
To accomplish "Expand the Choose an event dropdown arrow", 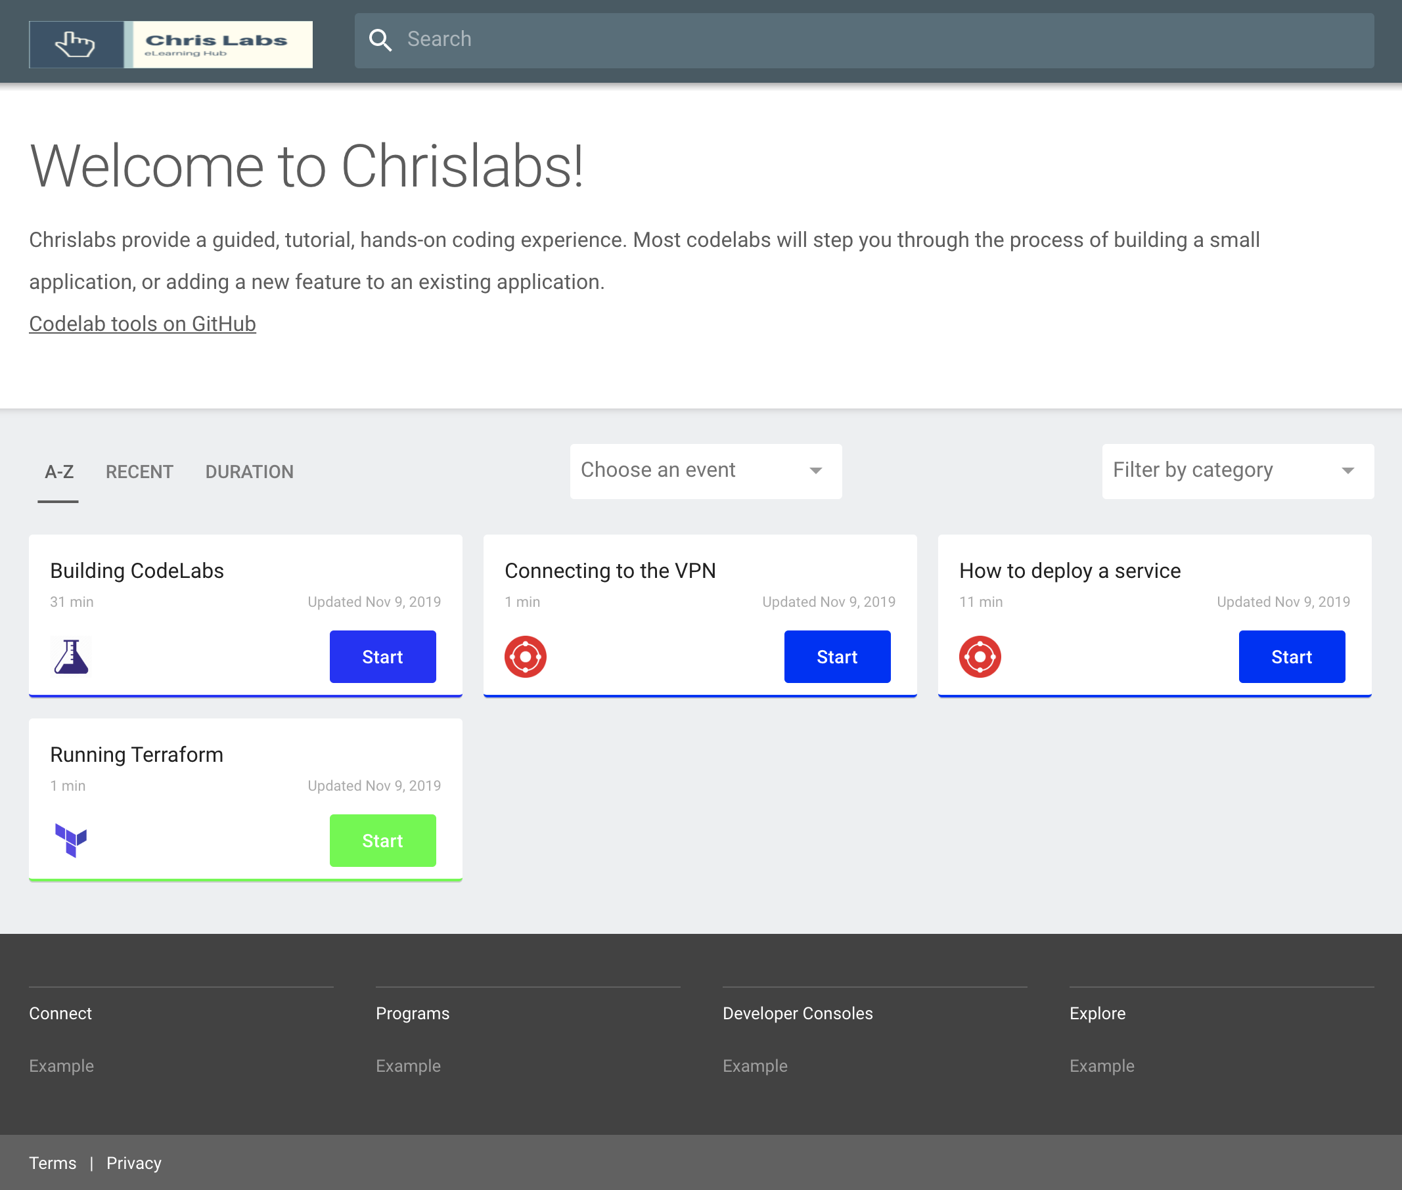I will pyautogui.click(x=817, y=471).
